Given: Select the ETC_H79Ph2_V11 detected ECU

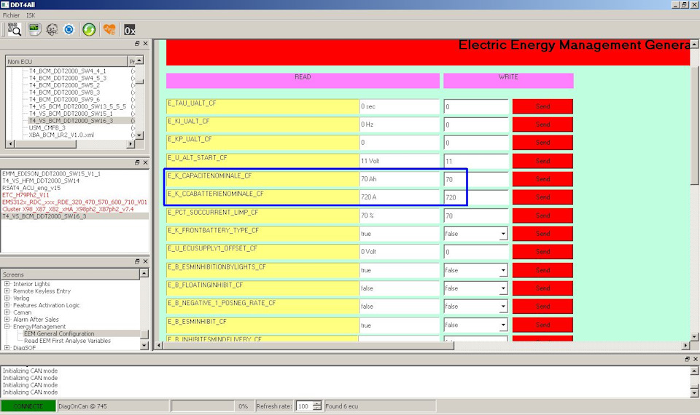Looking at the screenshot, I should (x=26, y=195).
